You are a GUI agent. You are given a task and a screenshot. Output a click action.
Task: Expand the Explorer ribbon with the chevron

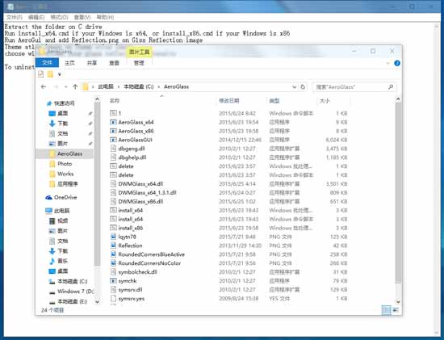[x=388, y=63]
